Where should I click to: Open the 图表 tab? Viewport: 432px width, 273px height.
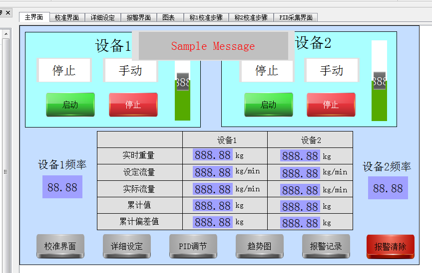(169, 17)
